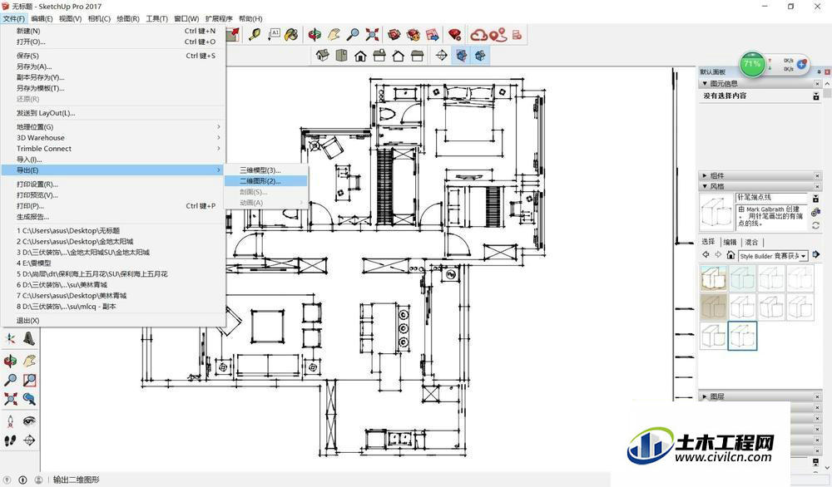Screen dimensions: 832x487
Task: Collapse the 图元信息 panel
Action: pos(705,84)
